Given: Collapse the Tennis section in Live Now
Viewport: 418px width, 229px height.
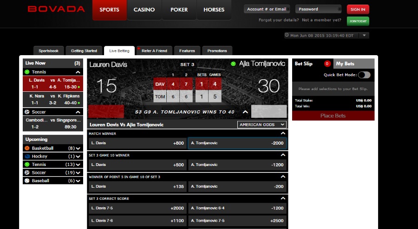Looking at the screenshot, I should pos(78,72).
